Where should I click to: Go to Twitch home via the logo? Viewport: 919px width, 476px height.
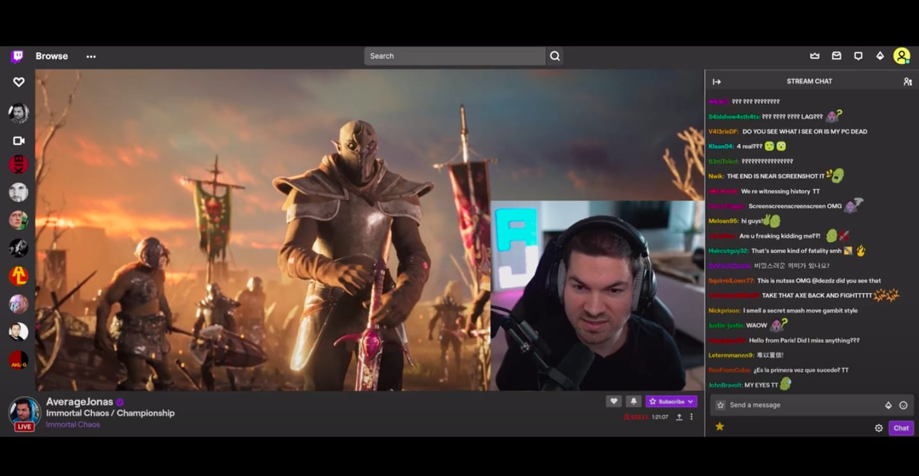tap(17, 57)
